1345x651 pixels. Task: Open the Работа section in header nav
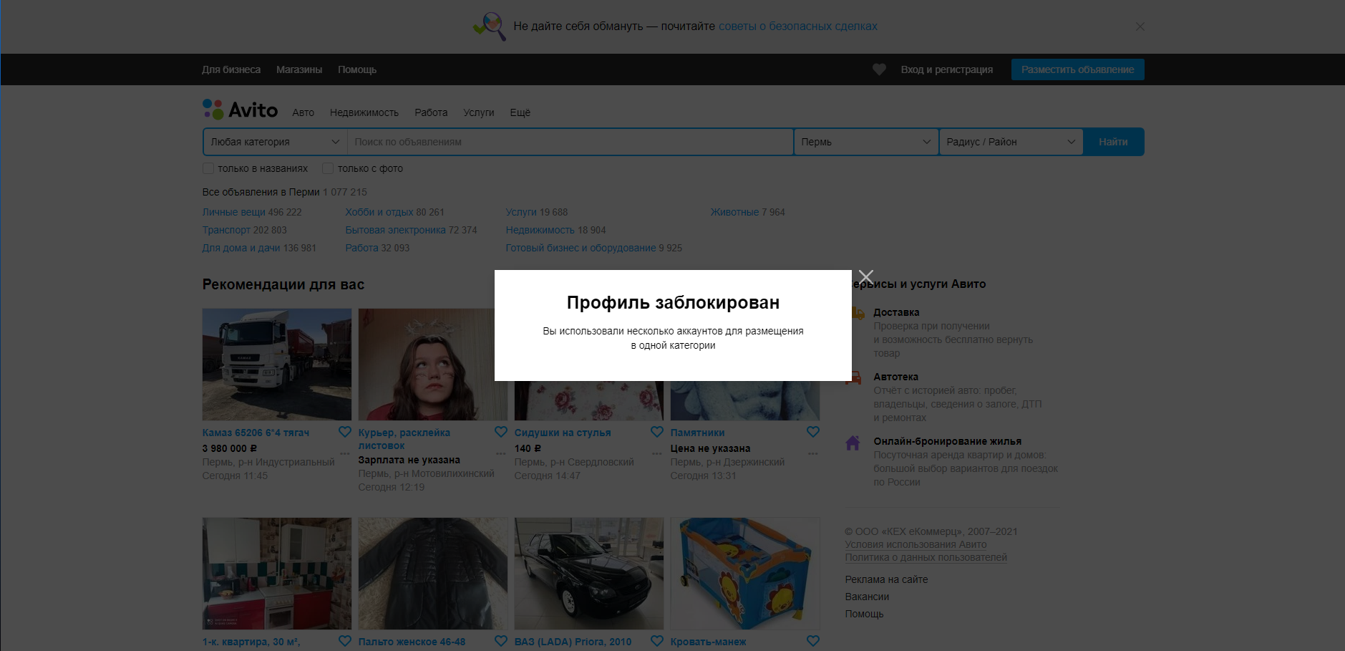coord(431,112)
